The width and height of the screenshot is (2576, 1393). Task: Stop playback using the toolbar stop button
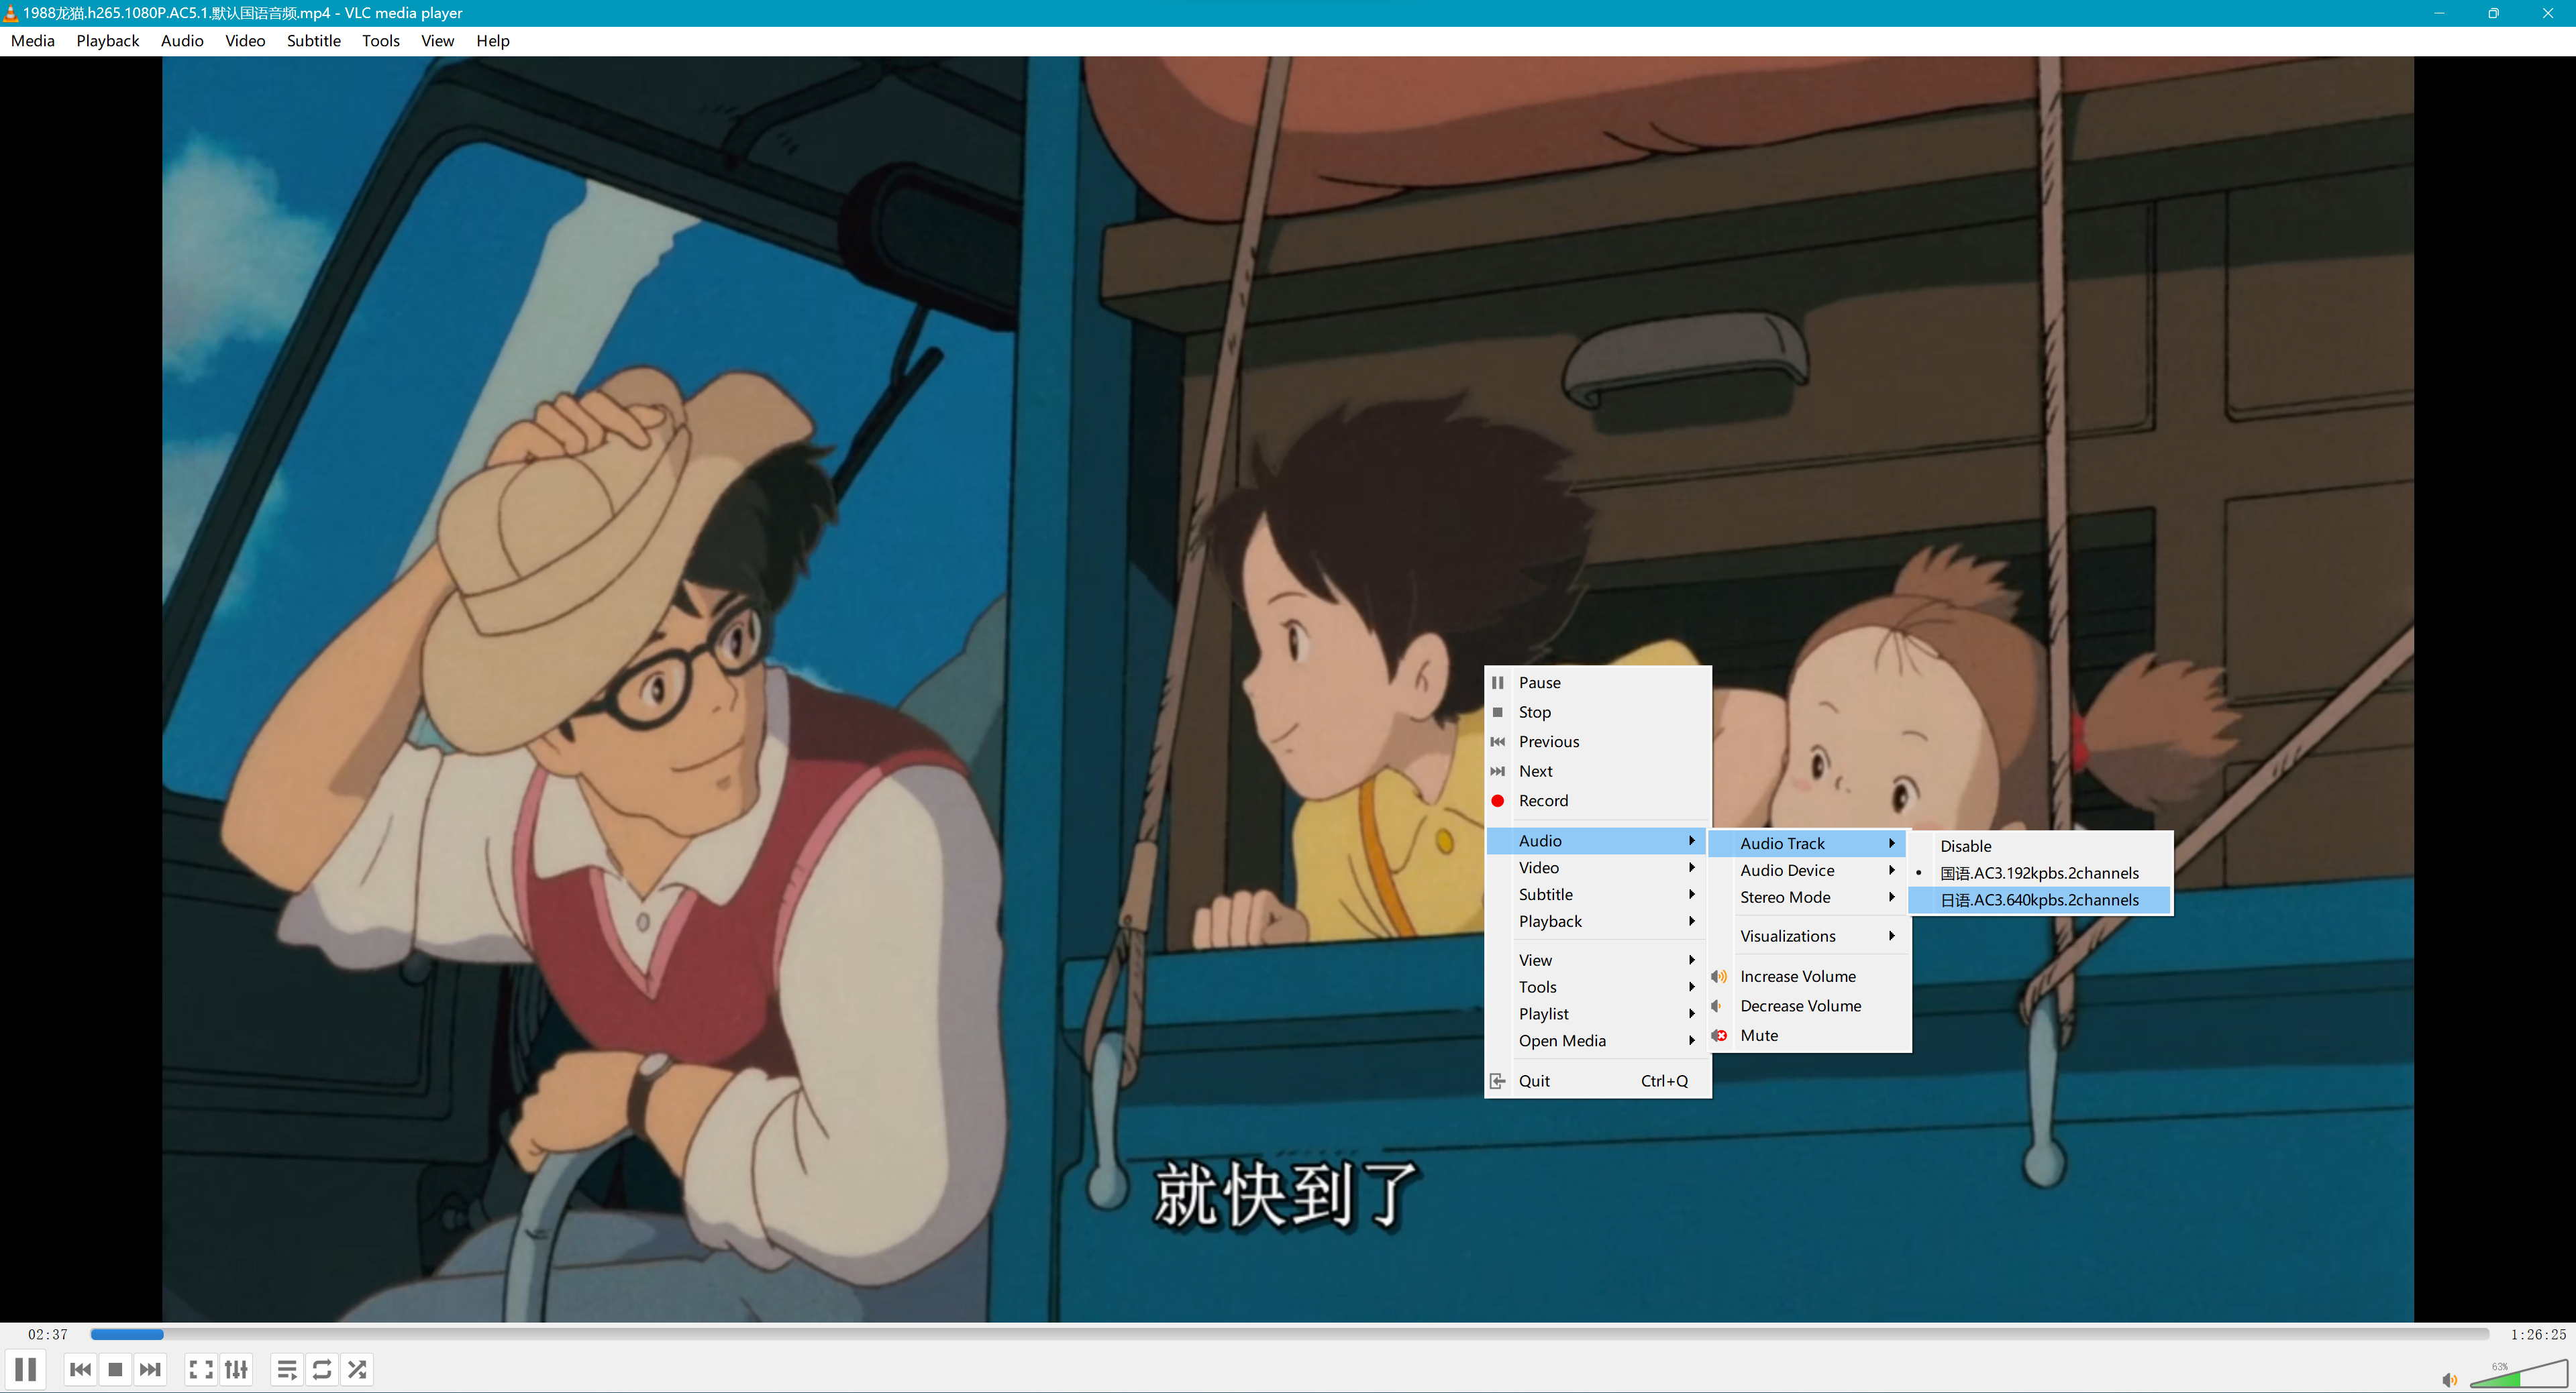(x=115, y=1369)
